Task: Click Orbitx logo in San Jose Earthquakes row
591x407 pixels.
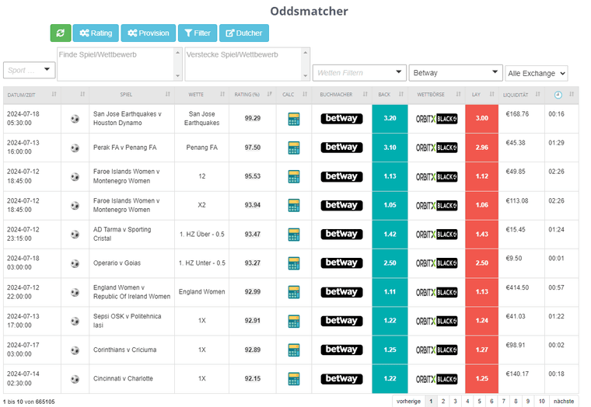Action: (x=436, y=119)
